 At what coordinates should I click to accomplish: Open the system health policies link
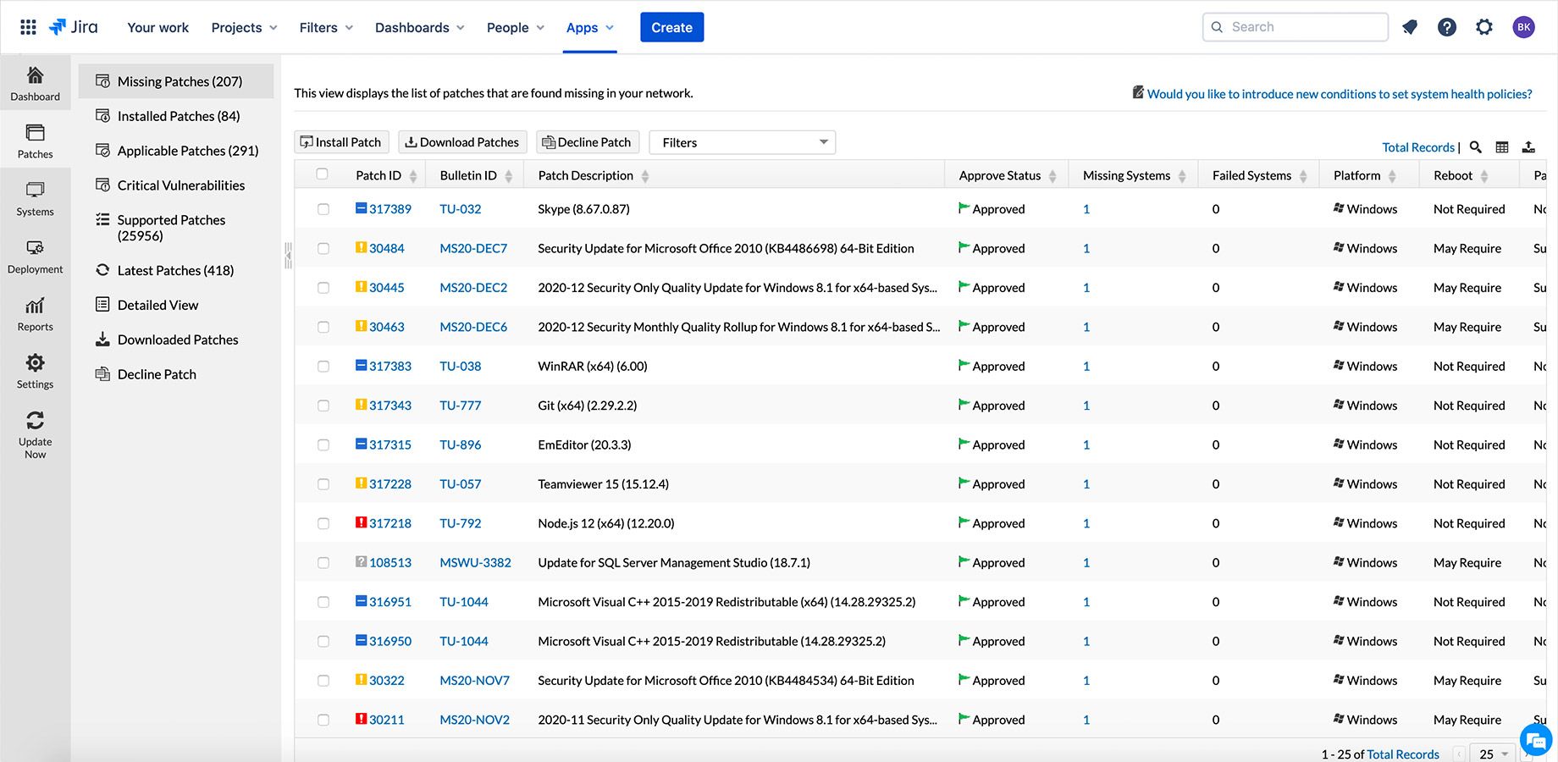(x=1340, y=94)
